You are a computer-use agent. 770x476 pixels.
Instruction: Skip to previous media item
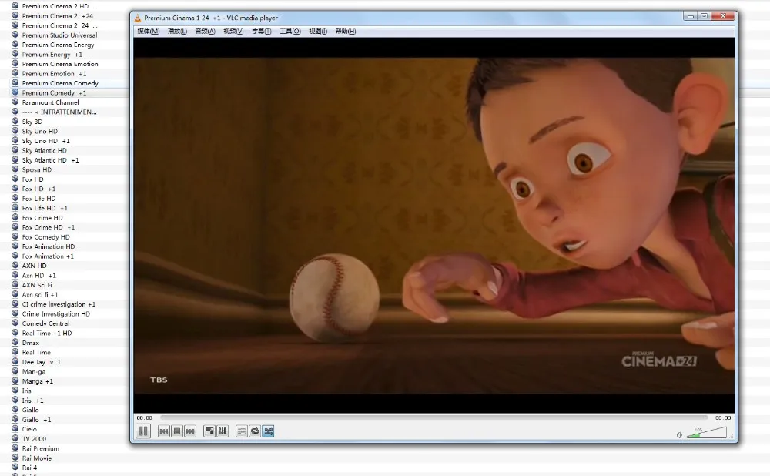click(x=163, y=431)
